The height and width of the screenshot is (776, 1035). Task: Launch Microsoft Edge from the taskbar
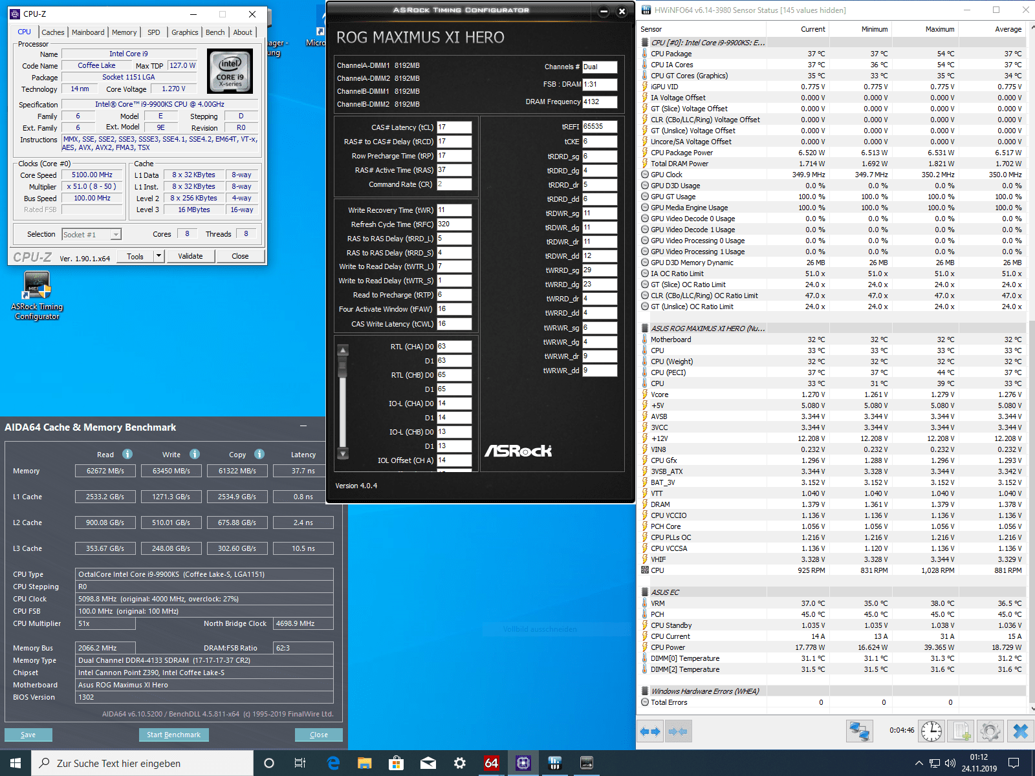pos(333,763)
